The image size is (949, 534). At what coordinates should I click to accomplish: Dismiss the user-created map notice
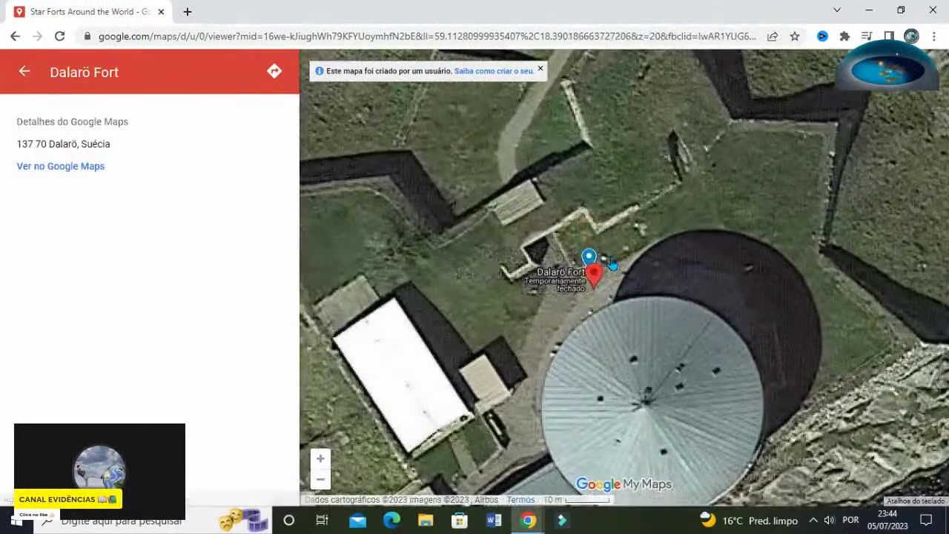pyautogui.click(x=540, y=68)
